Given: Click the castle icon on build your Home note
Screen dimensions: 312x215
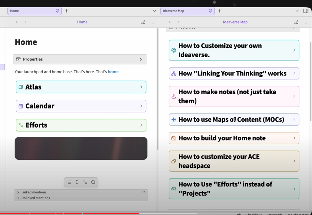Looking at the screenshot, I should tap(174, 138).
